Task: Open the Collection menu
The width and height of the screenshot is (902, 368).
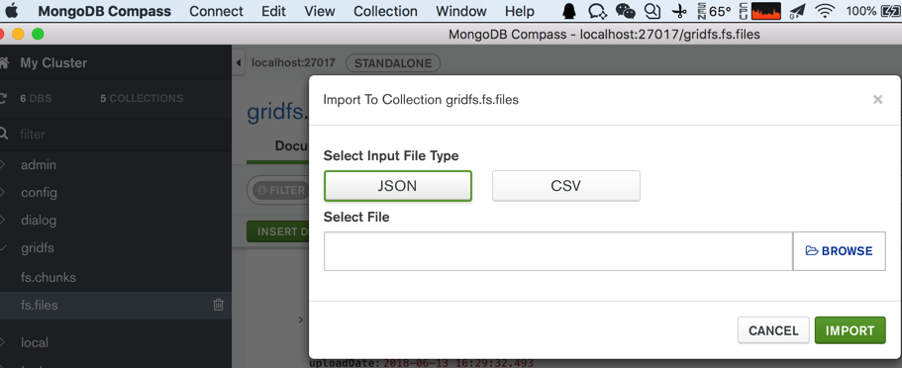Action: [385, 11]
